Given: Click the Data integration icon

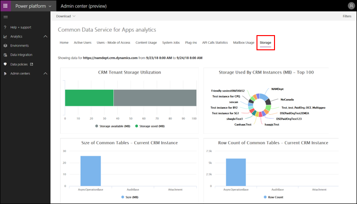Looking at the screenshot, I should click(5, 55).
